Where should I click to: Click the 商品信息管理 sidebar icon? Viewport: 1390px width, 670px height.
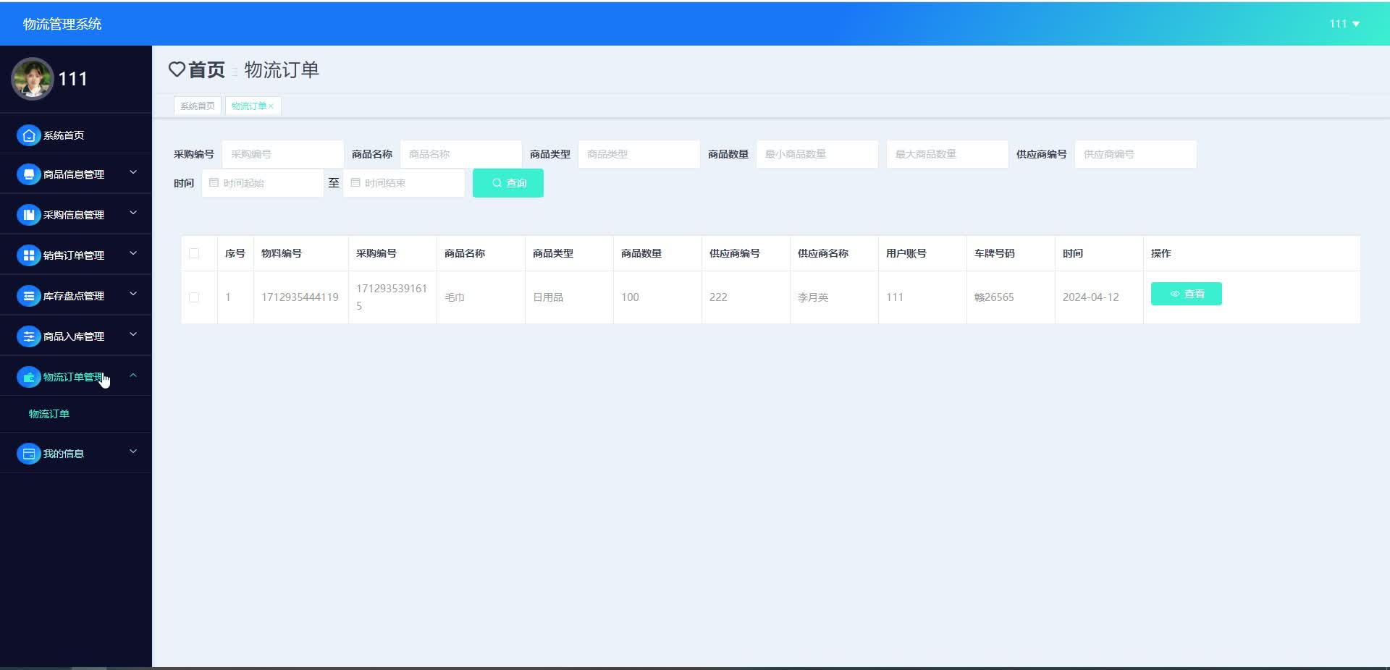[x=28, y=174]
